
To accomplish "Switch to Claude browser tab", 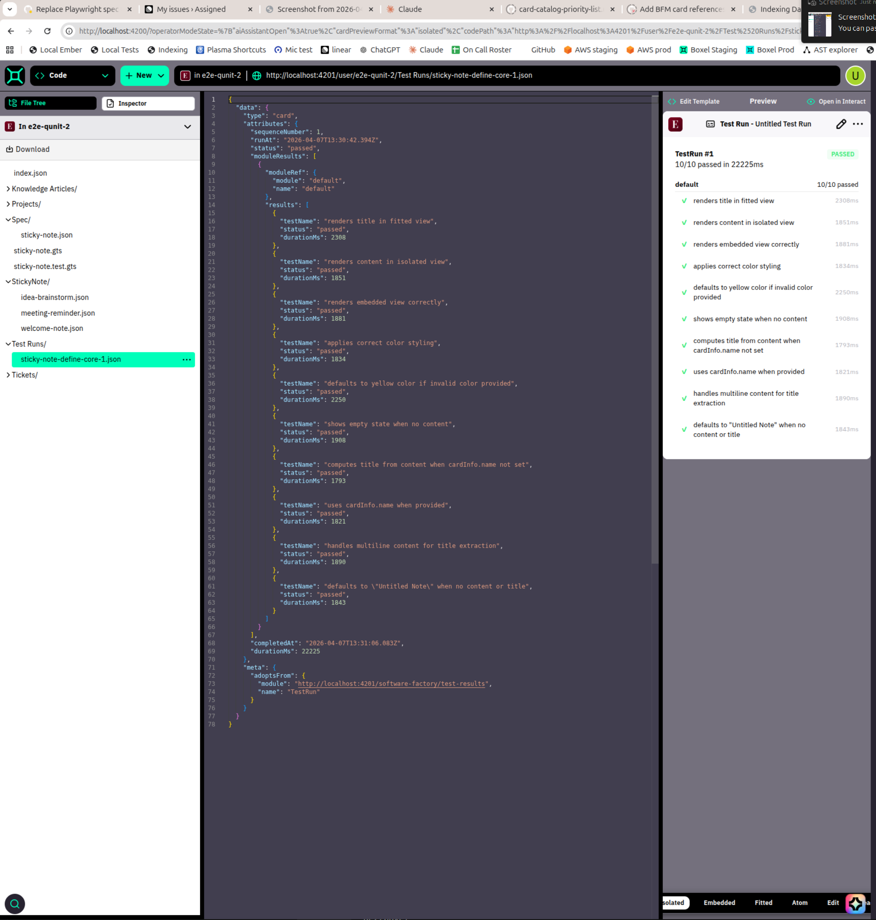I will click(410, 9).
